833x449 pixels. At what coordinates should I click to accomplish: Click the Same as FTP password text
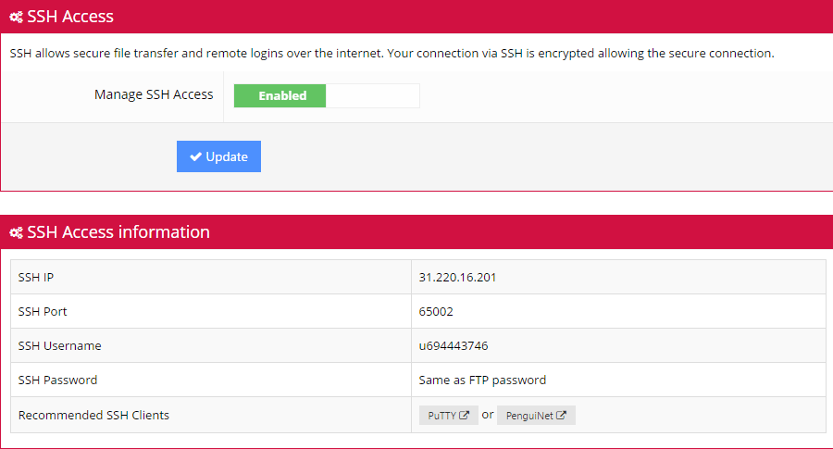(482, 380)
